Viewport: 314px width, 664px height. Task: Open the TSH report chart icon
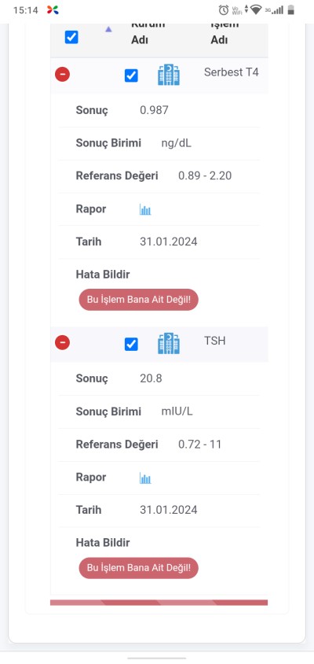(145, 478)
